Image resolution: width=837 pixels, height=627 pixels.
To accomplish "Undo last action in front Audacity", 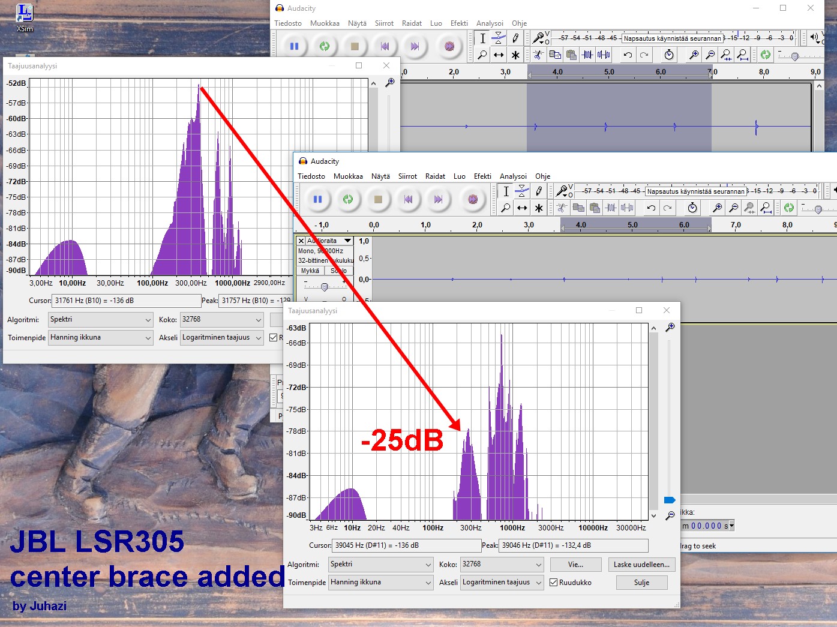I will [x=651, y=208].
